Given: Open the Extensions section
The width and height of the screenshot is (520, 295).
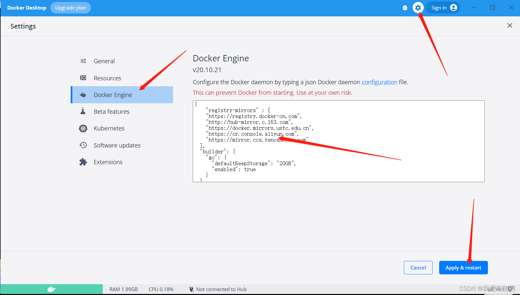Looking at the screenshot, I should 122,162.
